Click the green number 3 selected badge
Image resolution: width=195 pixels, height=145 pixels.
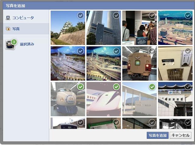pyautogui.click(x=14, y=42)
